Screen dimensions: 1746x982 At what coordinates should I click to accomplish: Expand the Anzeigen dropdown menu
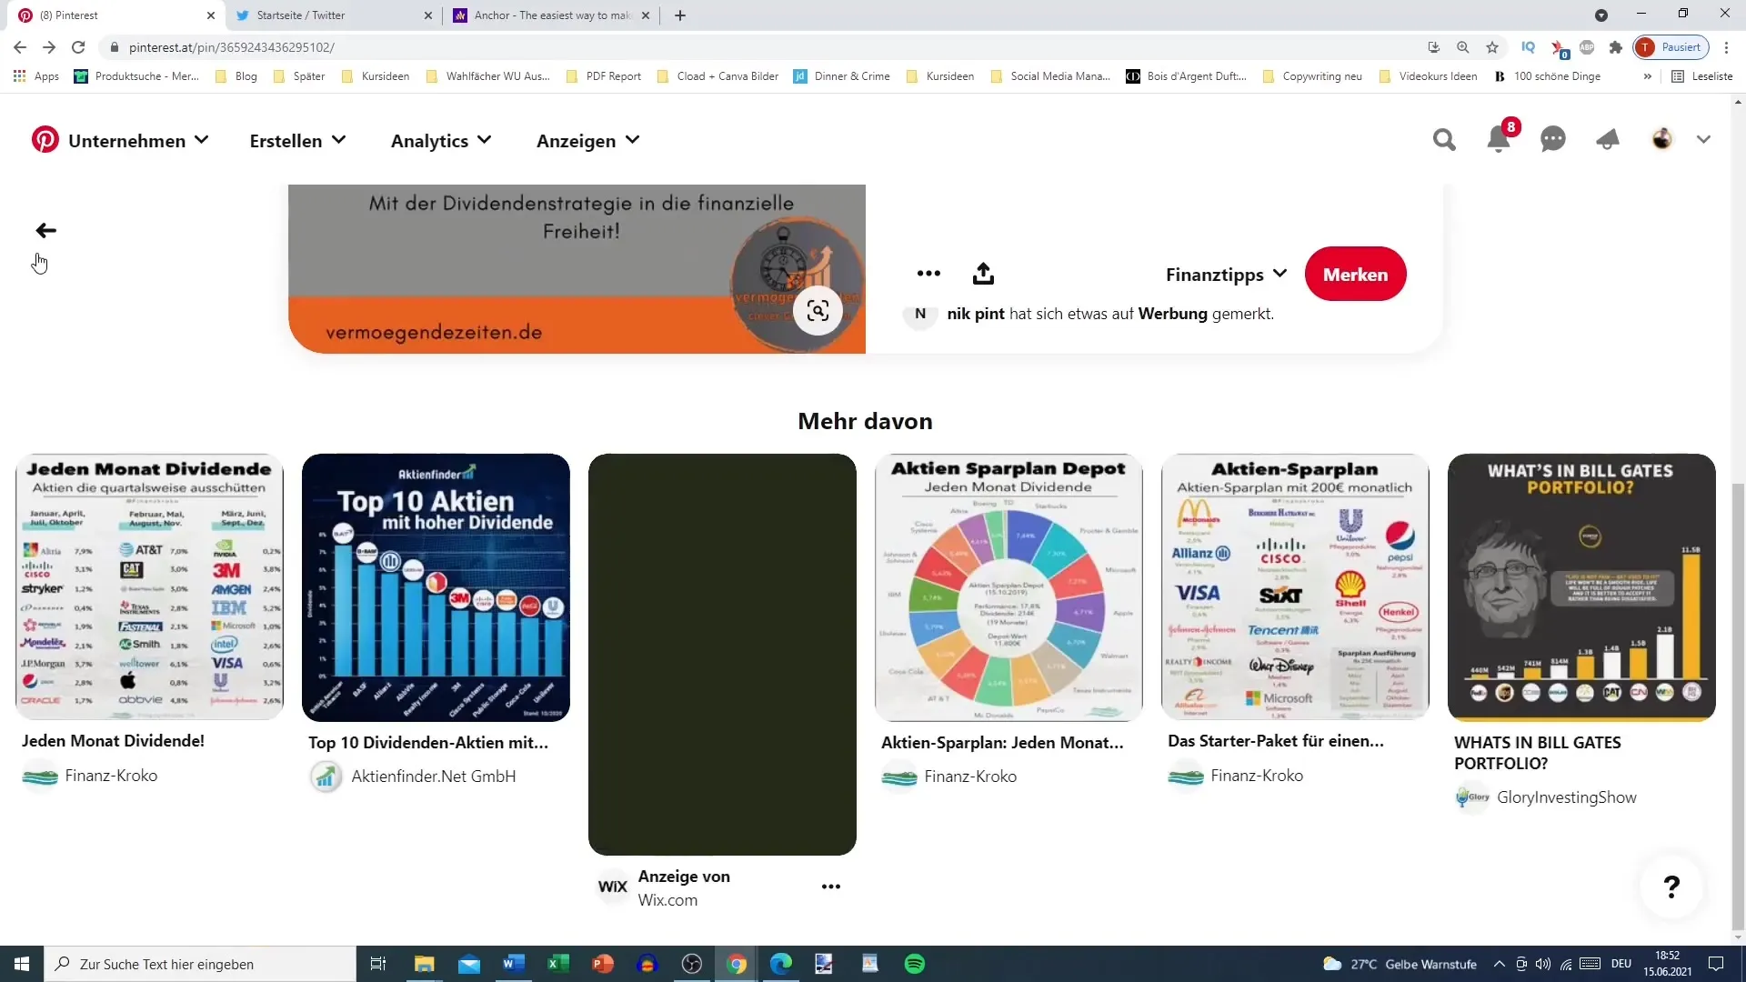587,141
